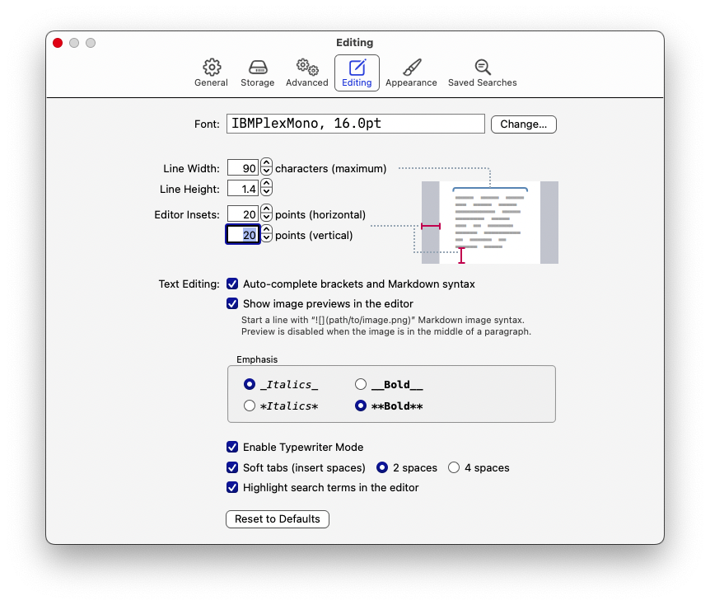The image size is (710, 605).
Task: Select 4 spaces for soft tabs
Action: pos(454,467)
